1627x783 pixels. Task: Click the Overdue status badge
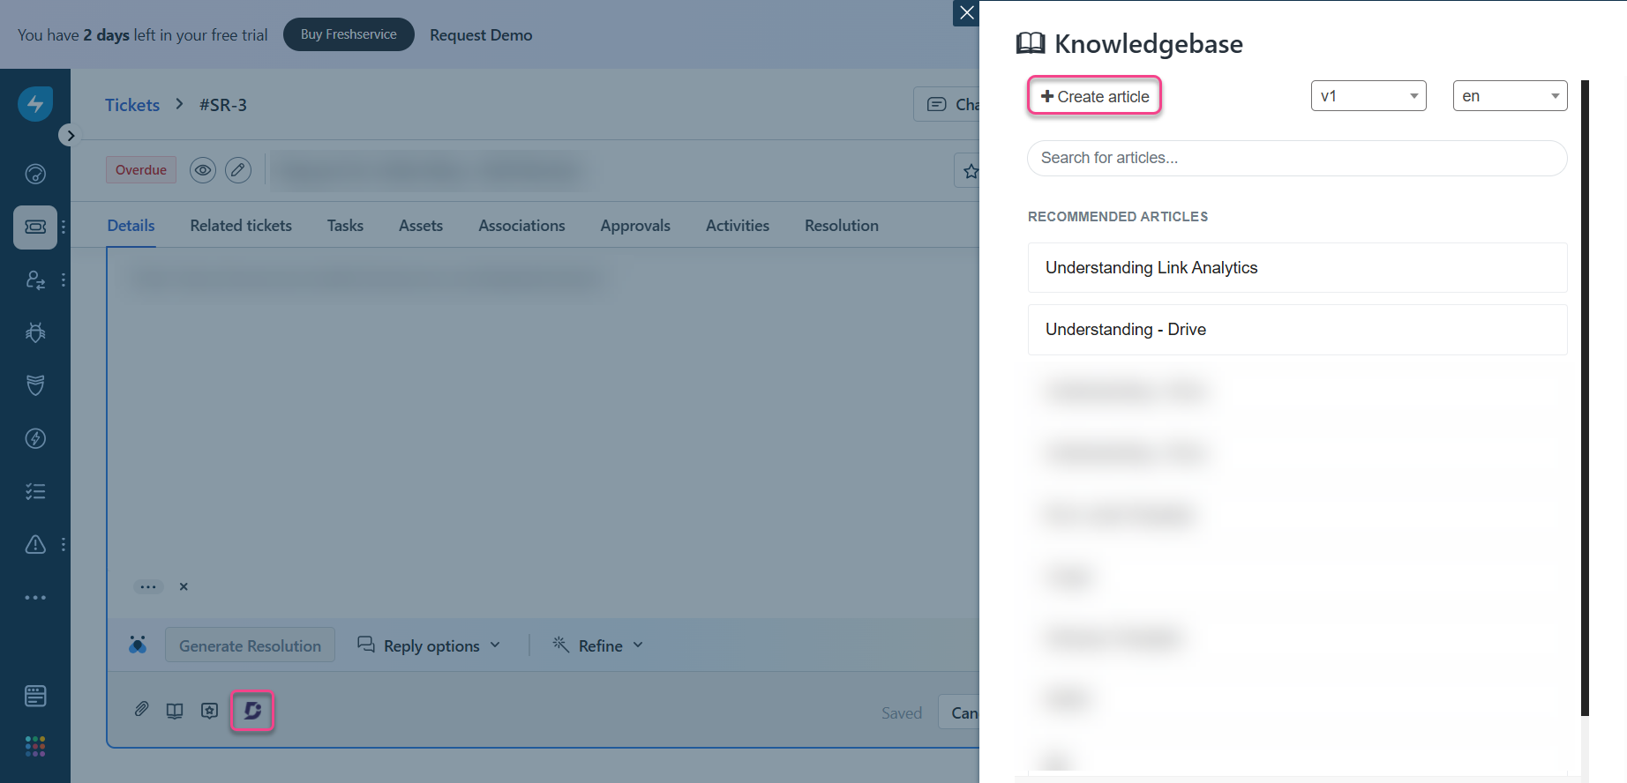[141, 170]
